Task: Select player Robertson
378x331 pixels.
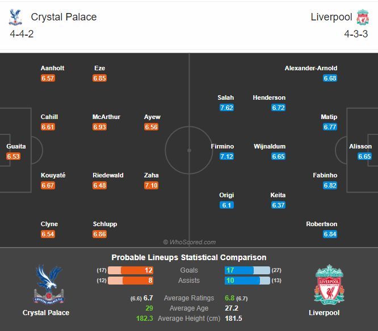Action: tap(321, 224)
